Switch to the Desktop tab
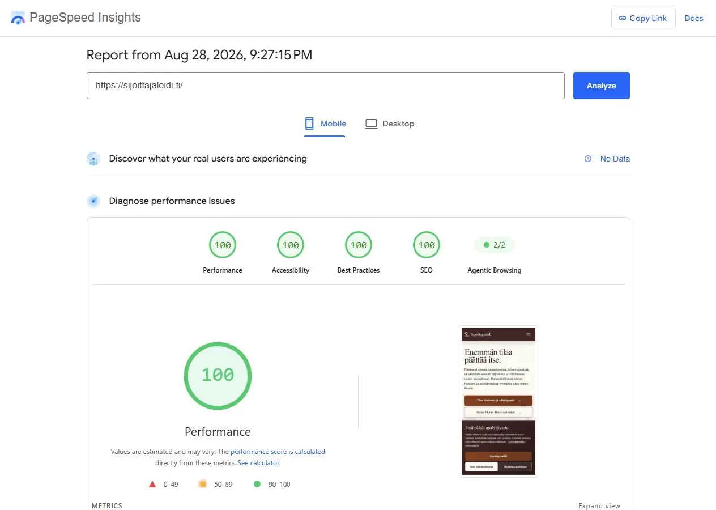This screenshot has width=716, height=510. pyautogui.click(x=389, y=124)
